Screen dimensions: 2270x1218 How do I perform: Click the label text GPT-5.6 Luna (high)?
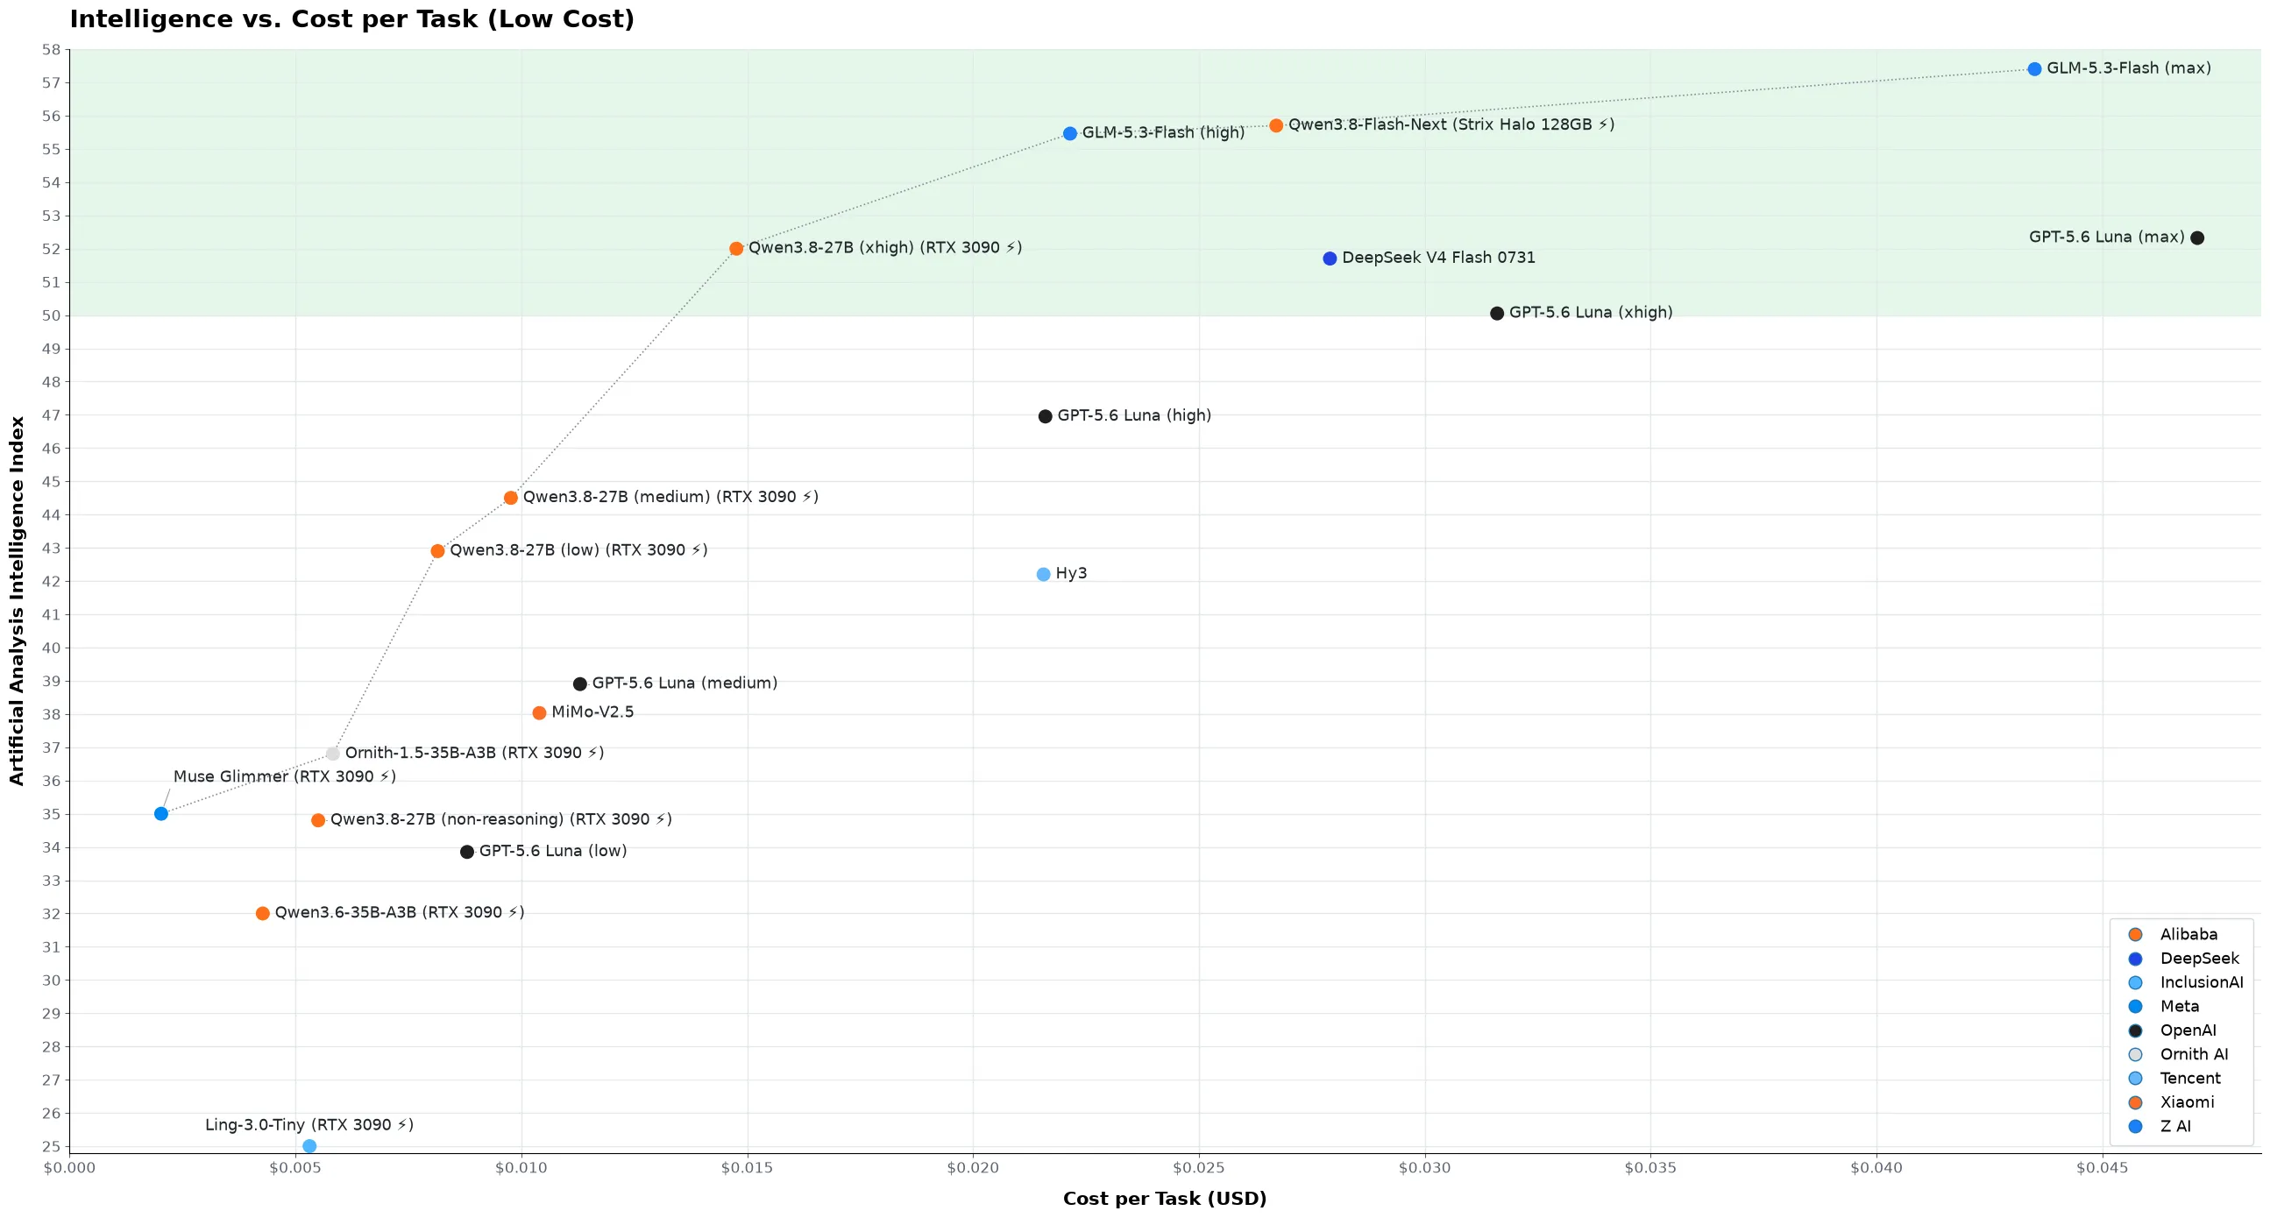[1134, 415]
